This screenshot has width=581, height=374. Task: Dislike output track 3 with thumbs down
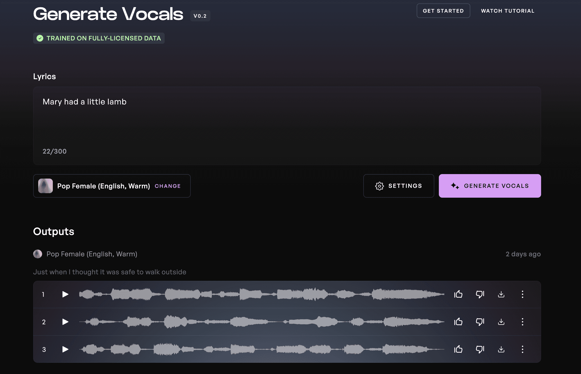click(x=480, y=349)
